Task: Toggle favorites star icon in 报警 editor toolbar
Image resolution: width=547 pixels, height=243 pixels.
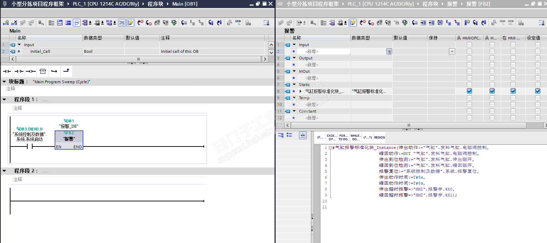Action: 353,23
